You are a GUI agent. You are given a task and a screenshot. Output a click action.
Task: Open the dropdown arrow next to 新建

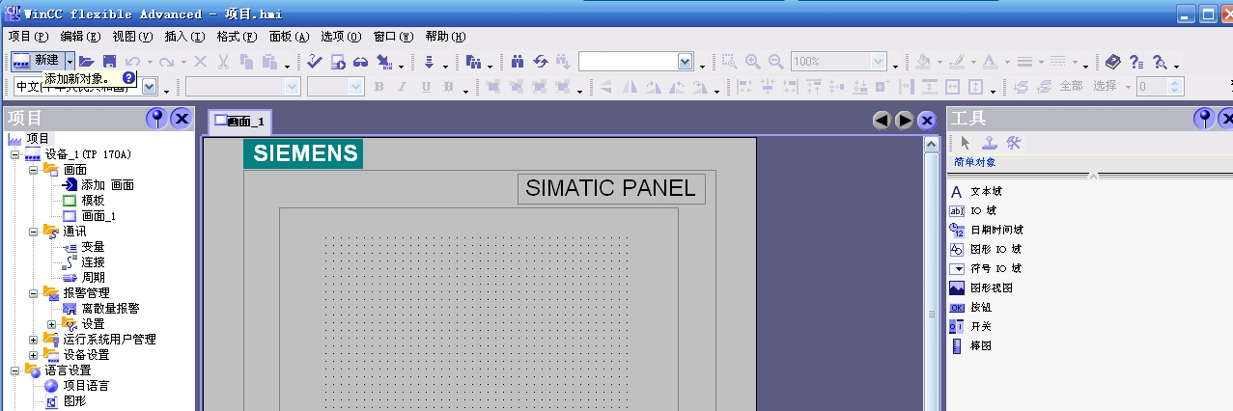pos(69,61)
